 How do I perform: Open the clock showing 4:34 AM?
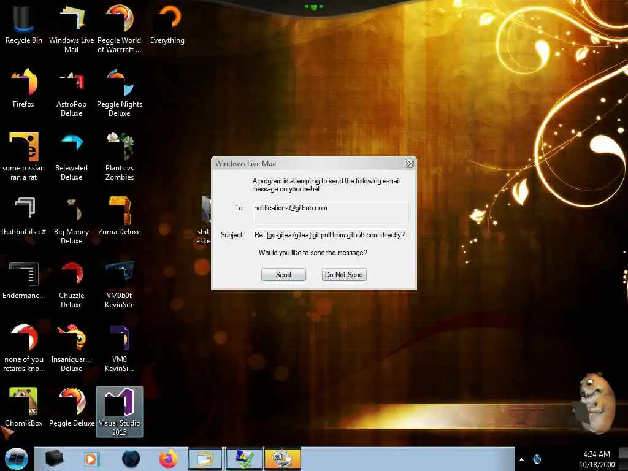point(597,459)
